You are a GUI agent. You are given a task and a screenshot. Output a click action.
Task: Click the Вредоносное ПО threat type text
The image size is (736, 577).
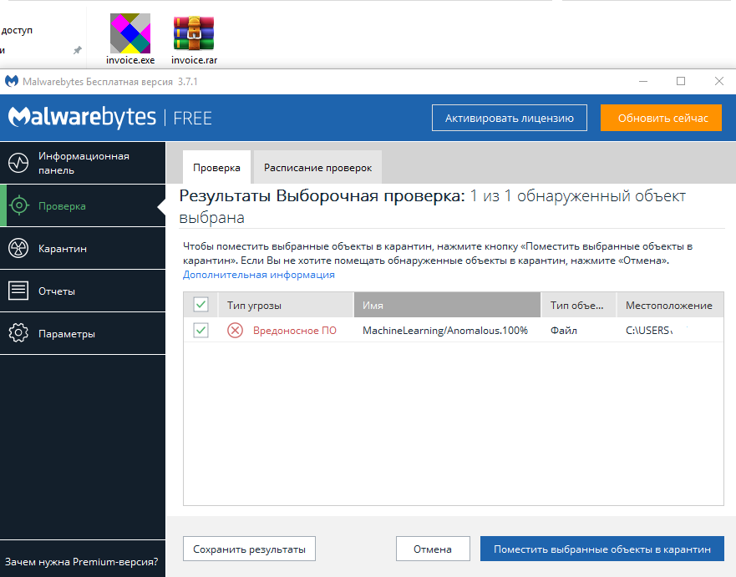tap(295, 330)
